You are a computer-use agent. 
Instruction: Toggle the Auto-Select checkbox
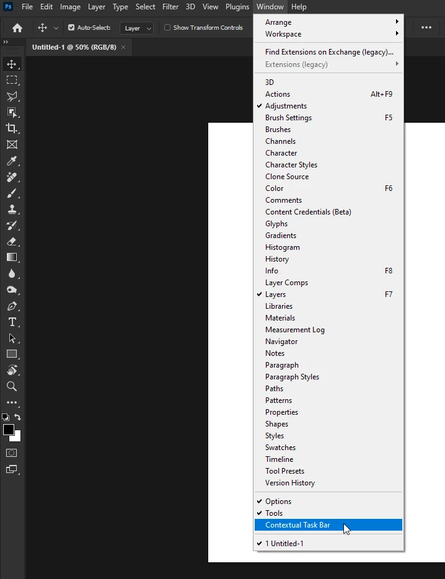click(71, 27)
